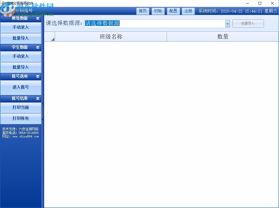The image size is (279, 208).
Task: Click 手动录入 under 班级数据
Action: click(x=21, y=27)
